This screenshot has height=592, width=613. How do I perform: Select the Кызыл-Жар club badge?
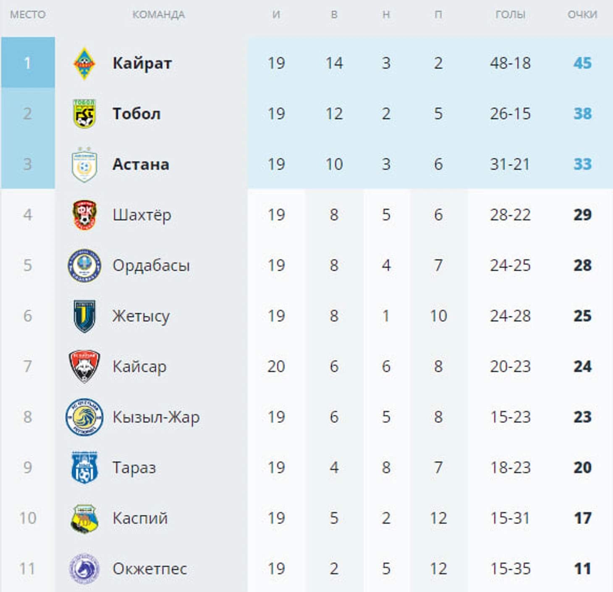coord(84,417)
